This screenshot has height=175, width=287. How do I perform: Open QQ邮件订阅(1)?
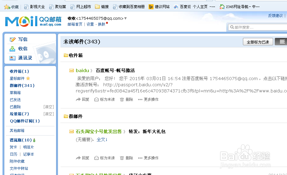(25, 121)
